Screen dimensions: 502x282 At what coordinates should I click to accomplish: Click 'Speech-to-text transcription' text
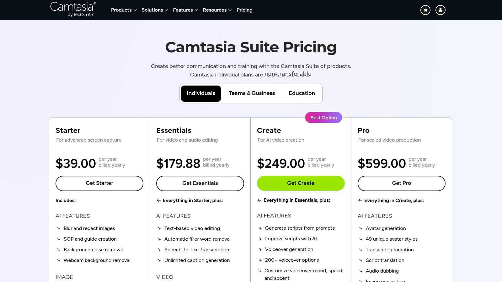click(197, 250)
